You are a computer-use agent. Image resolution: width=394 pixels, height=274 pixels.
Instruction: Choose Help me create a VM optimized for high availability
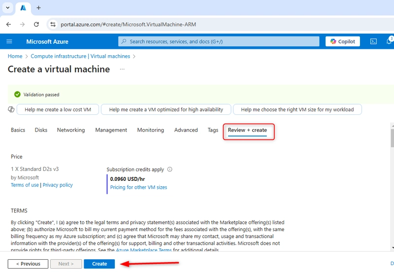pyautogui.click(x=166, y=109)
